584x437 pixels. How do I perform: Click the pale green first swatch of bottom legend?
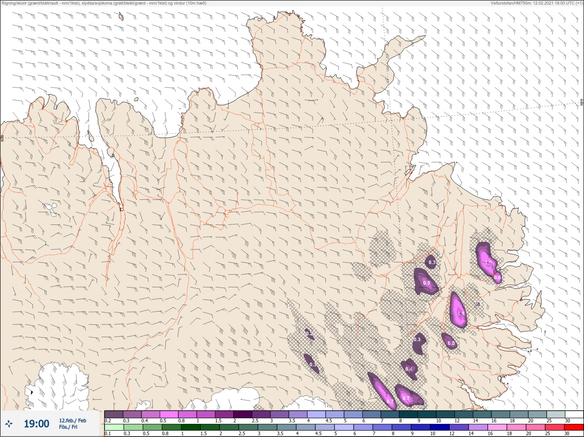click(114, 427)
